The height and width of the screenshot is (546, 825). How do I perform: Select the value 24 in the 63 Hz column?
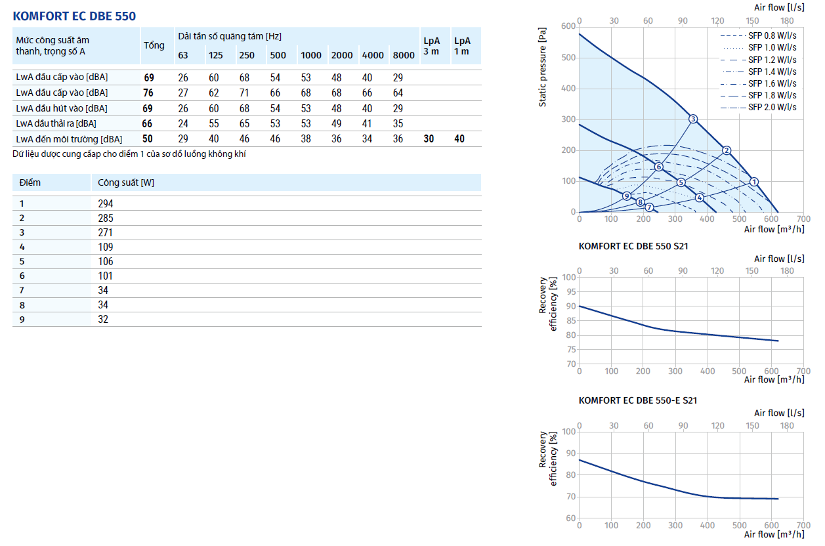point(183,123)
